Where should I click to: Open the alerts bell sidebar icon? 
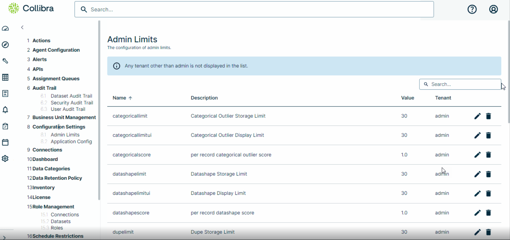coord(5,110)
